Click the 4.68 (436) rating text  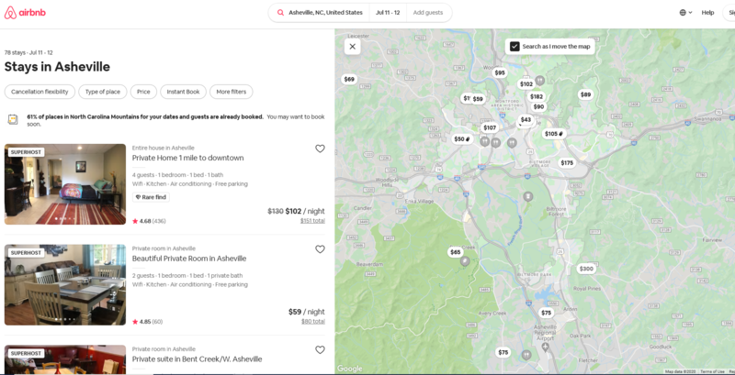pos(149,221)
